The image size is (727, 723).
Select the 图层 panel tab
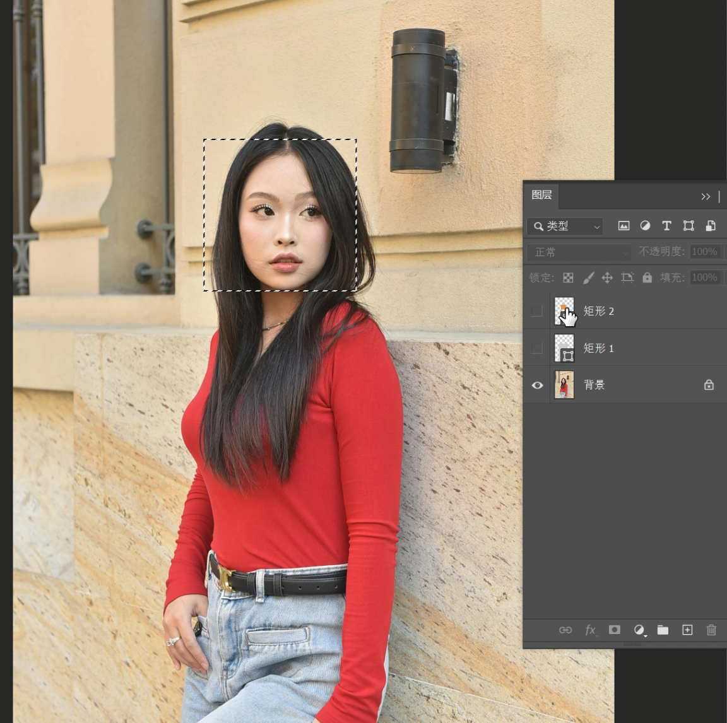pos(541,195)
